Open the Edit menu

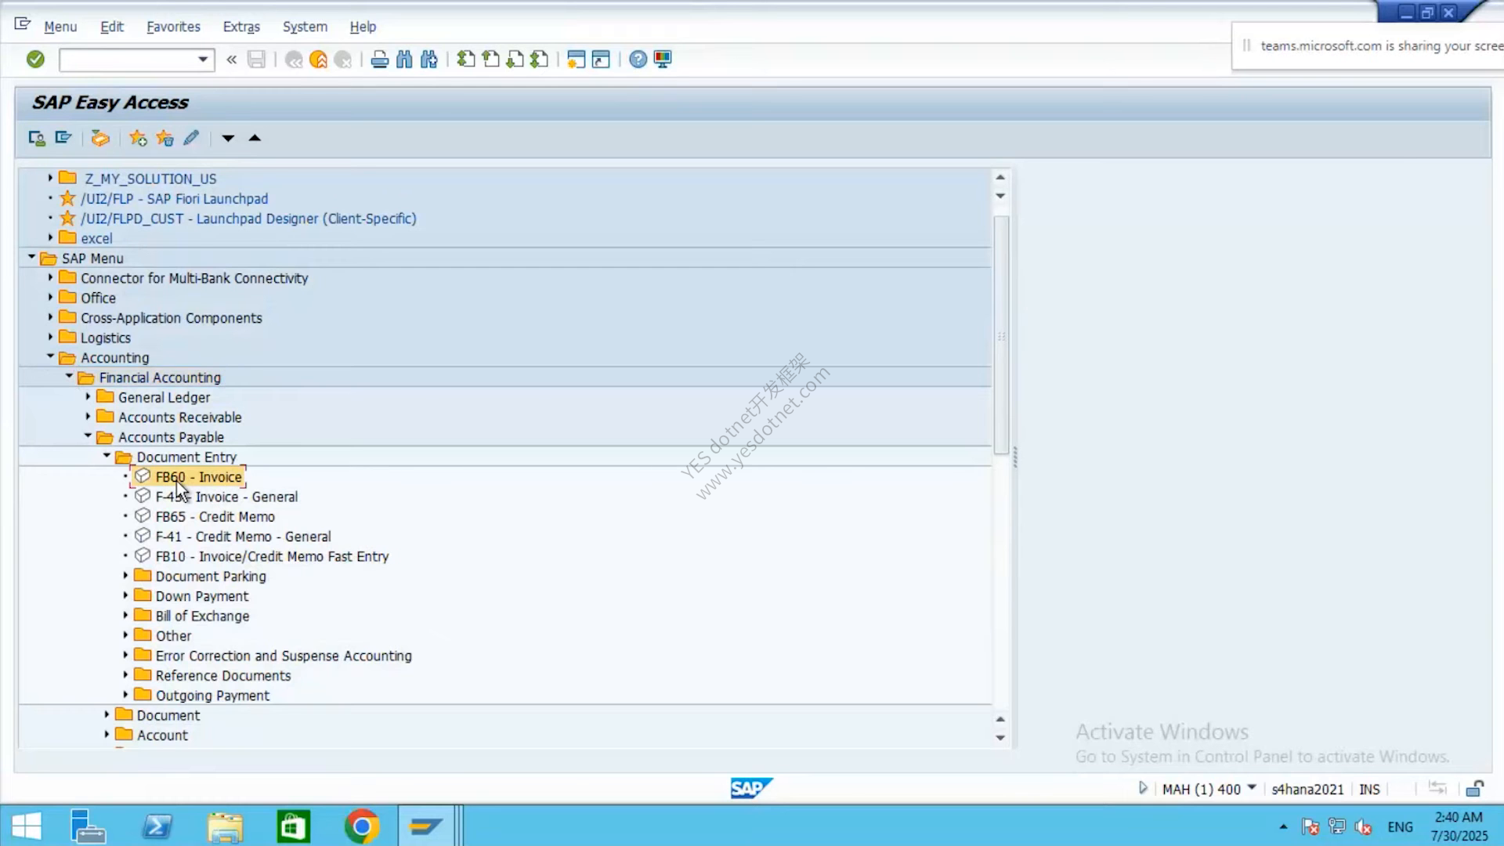pyautogui.click(x=112, y=27)
